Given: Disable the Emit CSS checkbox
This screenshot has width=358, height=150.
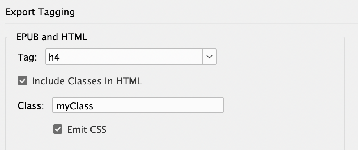Looking at the screenshot, I should tap(58, 129).
